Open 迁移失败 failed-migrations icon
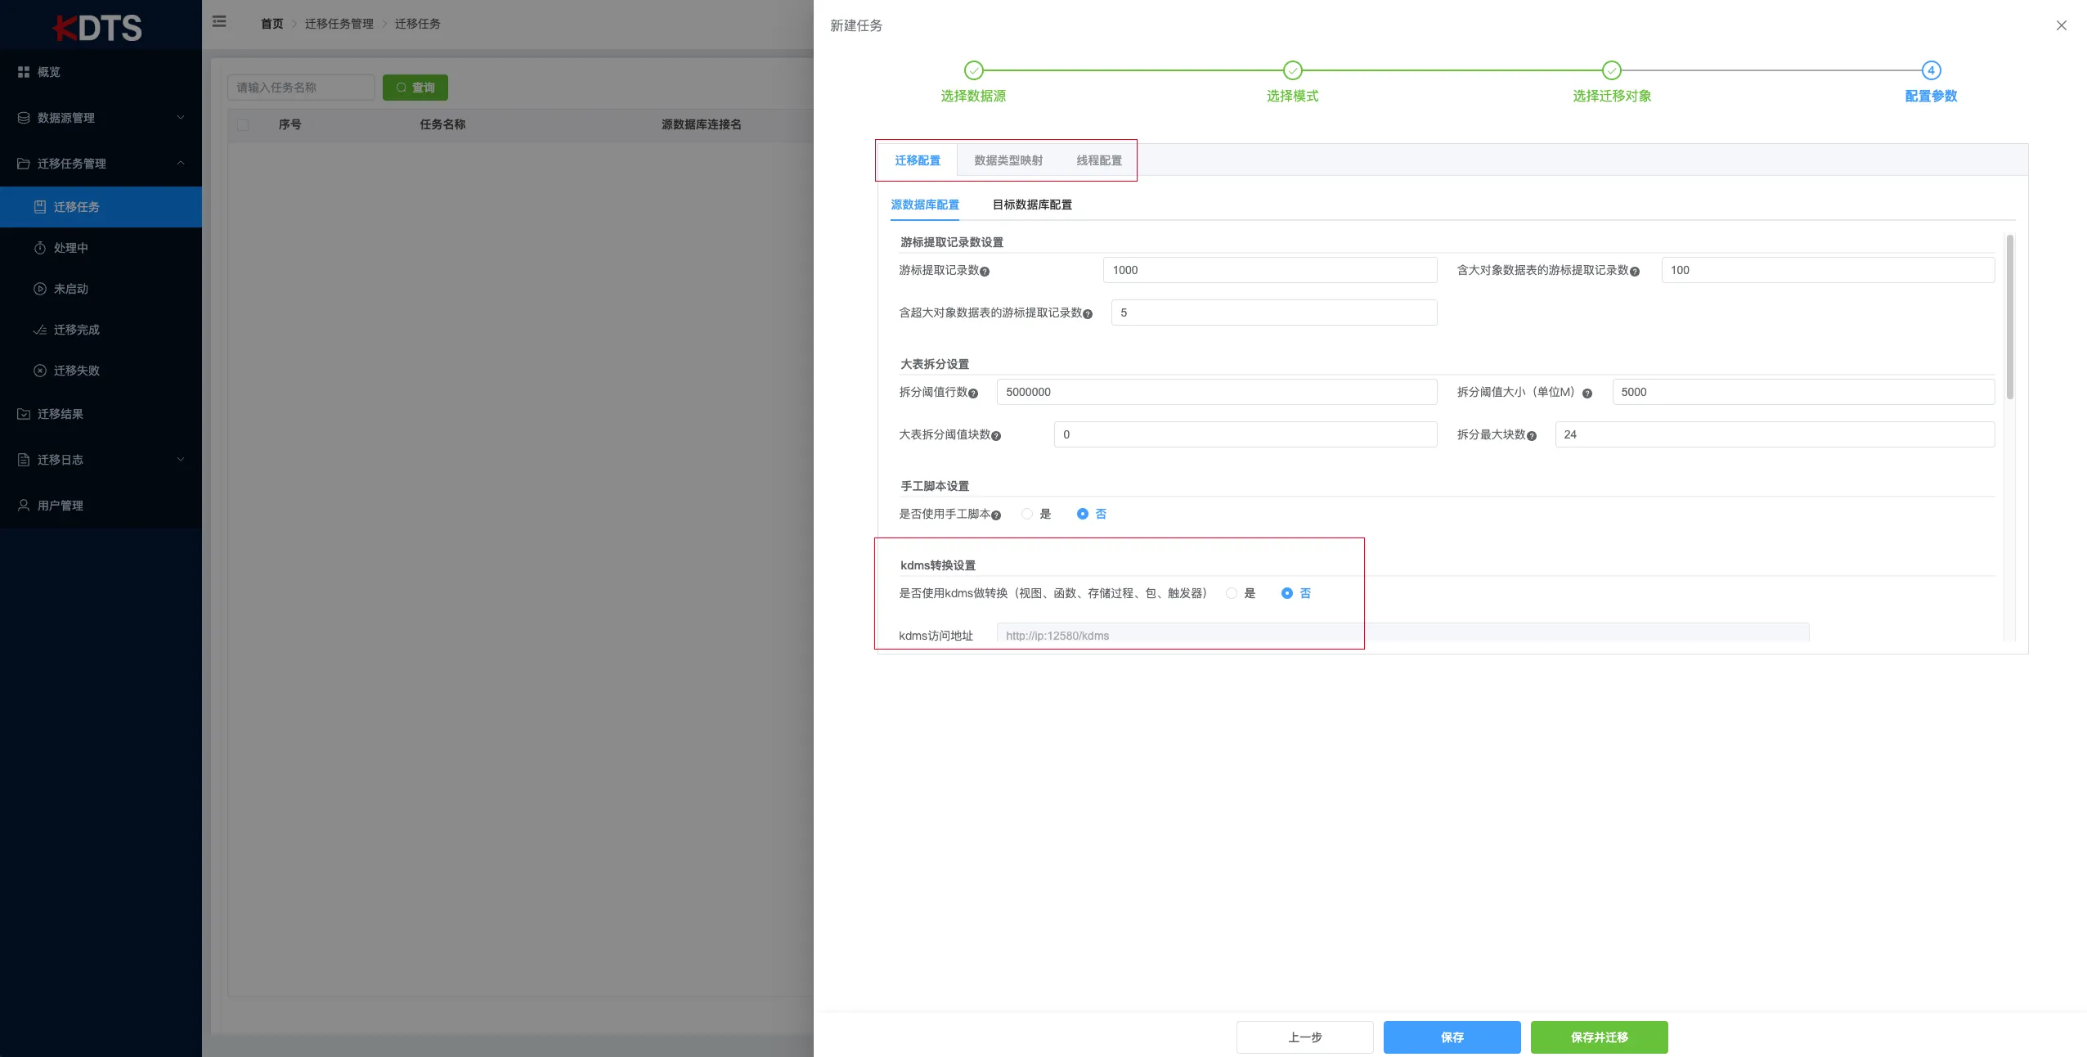Viewport: 2087px width, 1057px height. click(40, 370)
